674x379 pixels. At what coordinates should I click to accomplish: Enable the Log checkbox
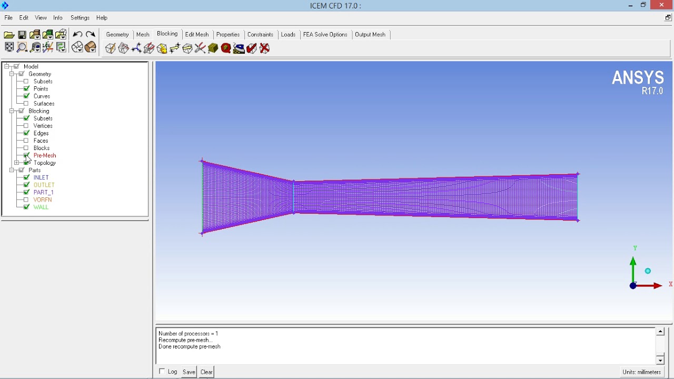pos(162,372)
